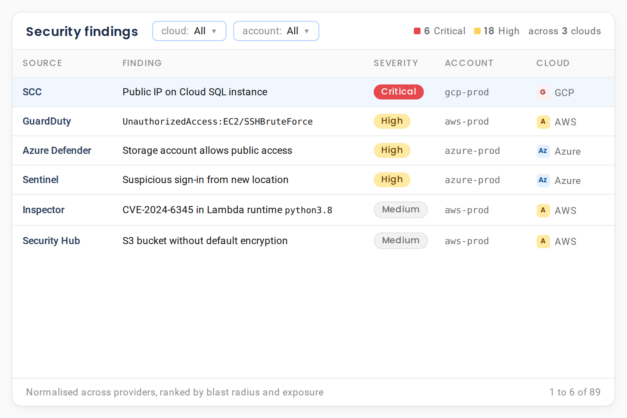Click the 'across 3 clouds' summary text
Viewport: 627px width, 418px height.
565,31
